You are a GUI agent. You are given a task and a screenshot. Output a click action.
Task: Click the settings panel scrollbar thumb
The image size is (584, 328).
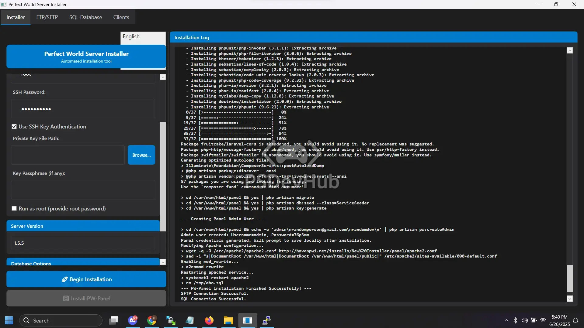tap(163, 177)
